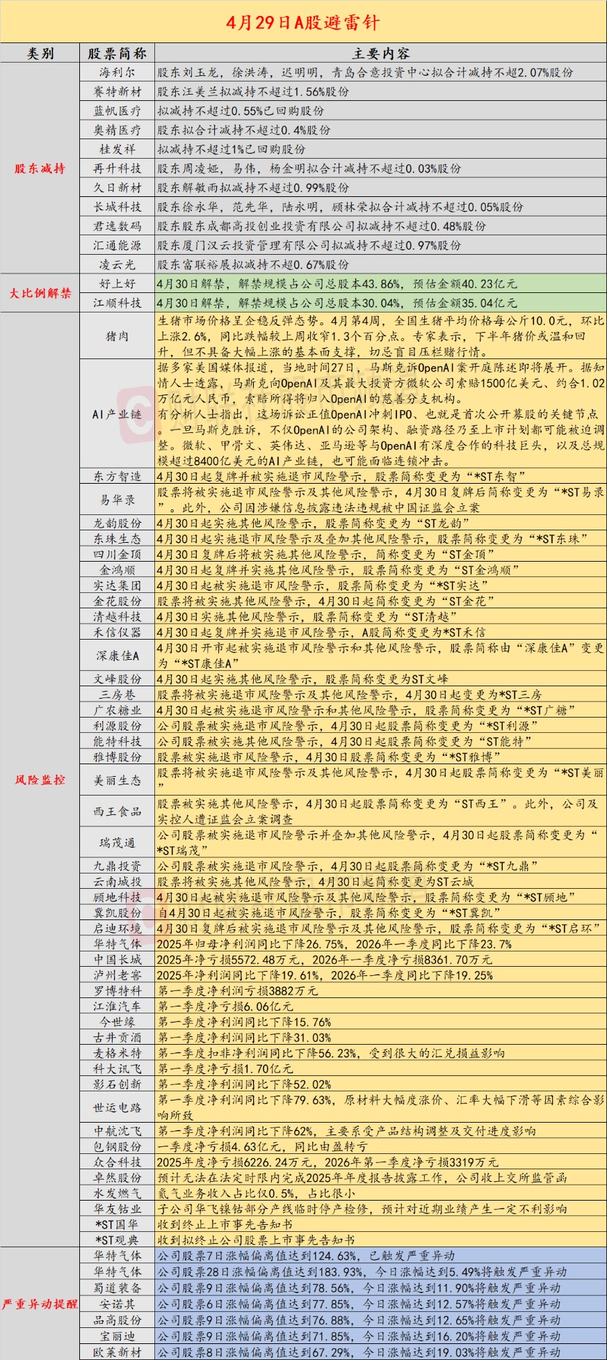Screen dimensions: 607x1360
Task: Click the title 4月29日A股避雷针
Action: [x=303, y=22]
